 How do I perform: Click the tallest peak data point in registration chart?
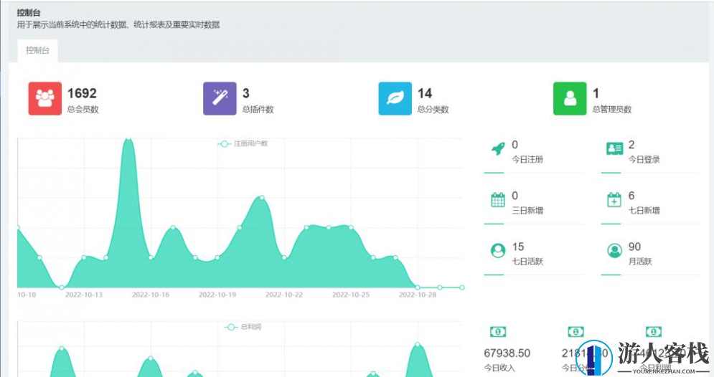[x=128, y=138]
